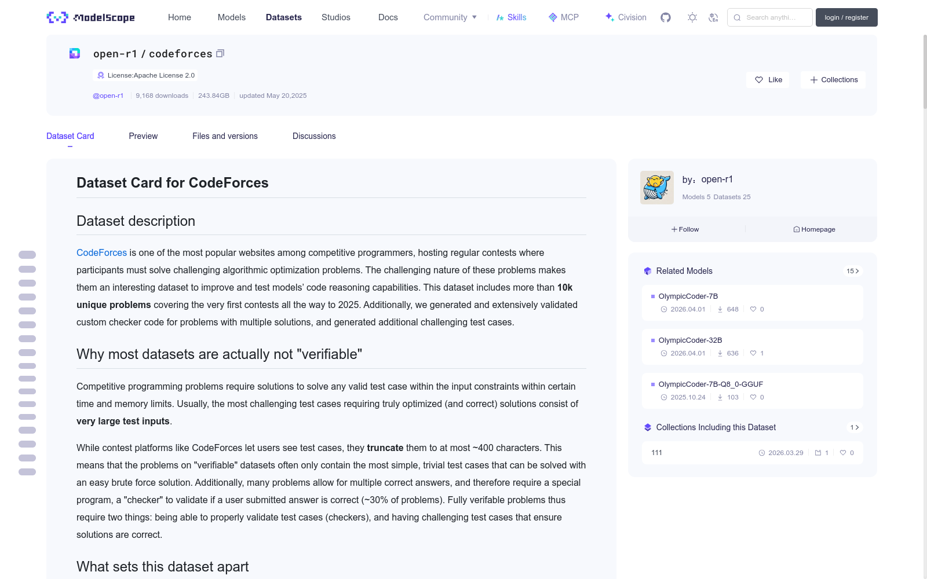927x579 pixels.
Task: Toggle the light/dark theme sun icon
Action: point(692,17)
